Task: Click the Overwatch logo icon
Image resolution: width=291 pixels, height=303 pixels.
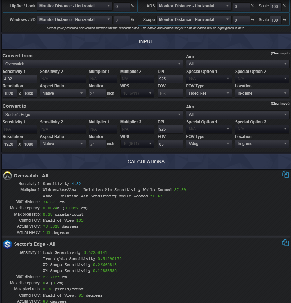Action: [x=7, y=176]
